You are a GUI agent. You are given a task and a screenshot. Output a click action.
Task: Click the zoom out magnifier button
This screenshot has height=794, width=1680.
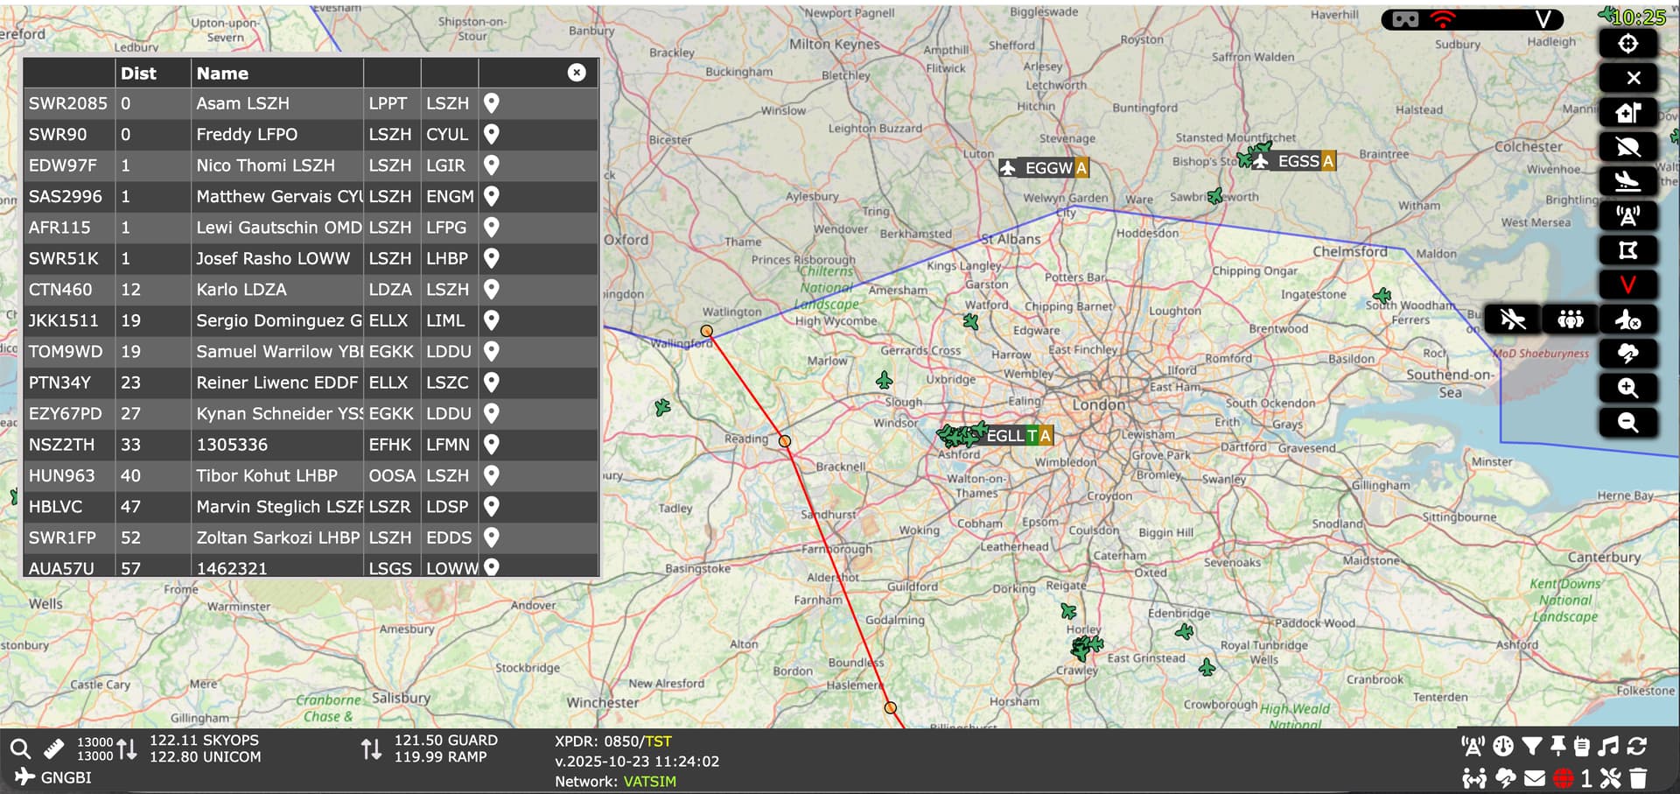[x=1627, y=423]
